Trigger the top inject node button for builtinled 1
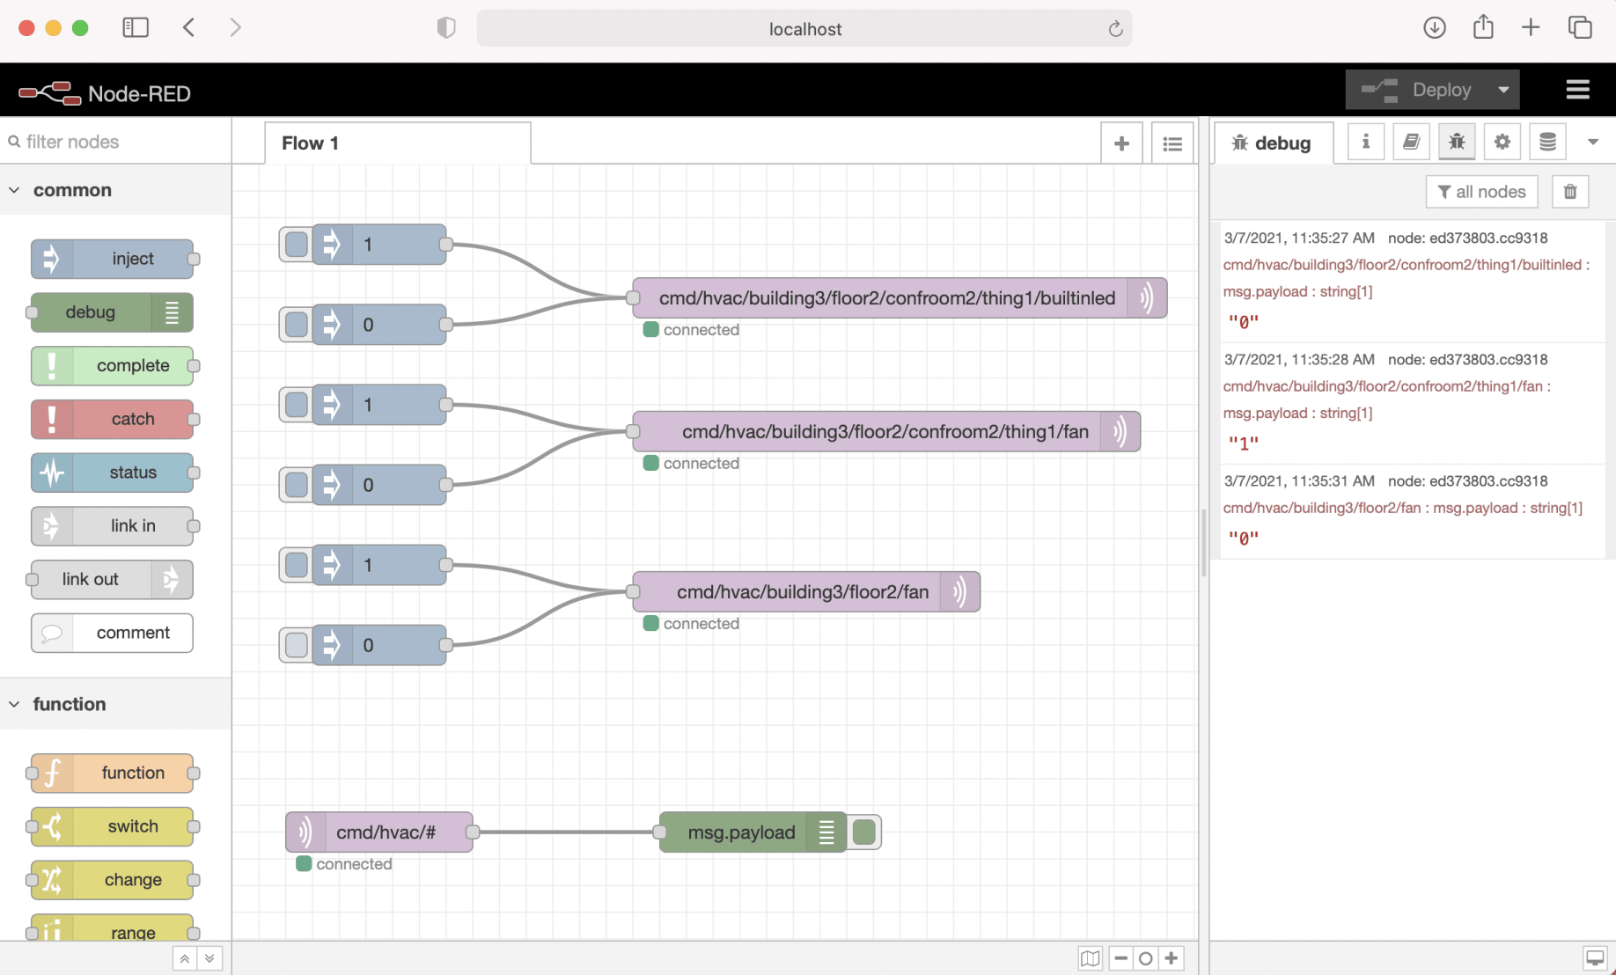The width and height of the screenshot is (1616, 975). coord(297,245)
